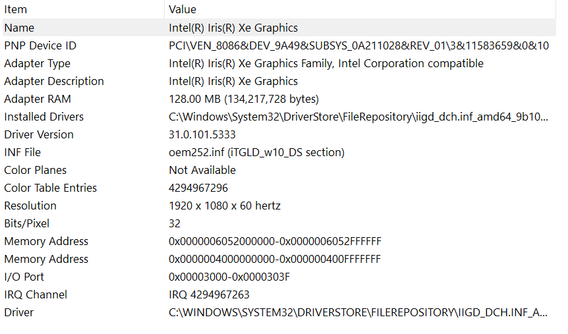Select the PNP Device ID row
This screenshot has width=568, height=334.
point(279,45)
